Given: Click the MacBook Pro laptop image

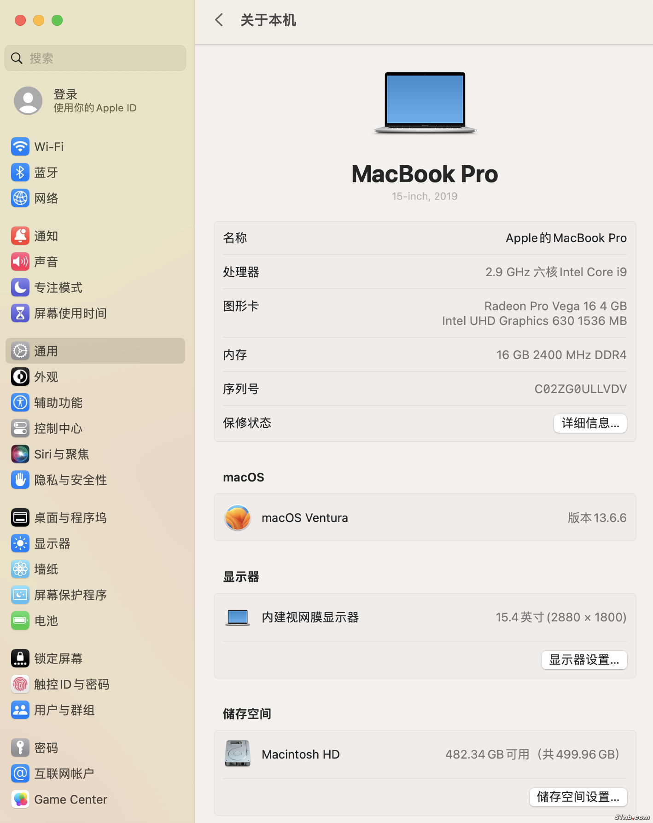Looking at the screenshot, I should pos(425,103).
